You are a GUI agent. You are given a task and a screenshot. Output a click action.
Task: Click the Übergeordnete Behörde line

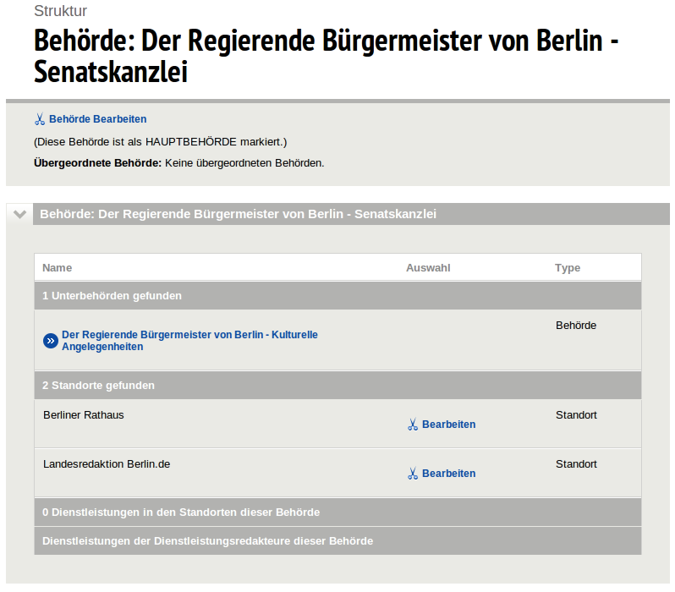click(x=179, y=163)
